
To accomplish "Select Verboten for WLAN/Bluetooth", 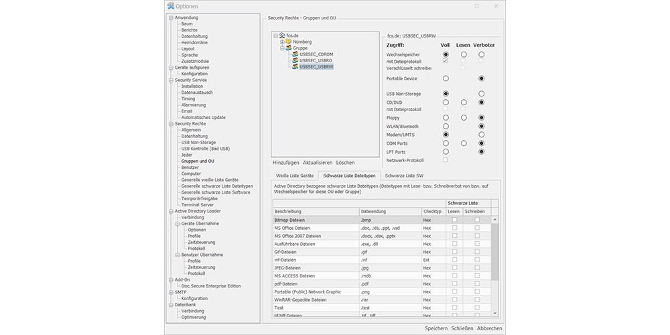I will coord(482,127).
